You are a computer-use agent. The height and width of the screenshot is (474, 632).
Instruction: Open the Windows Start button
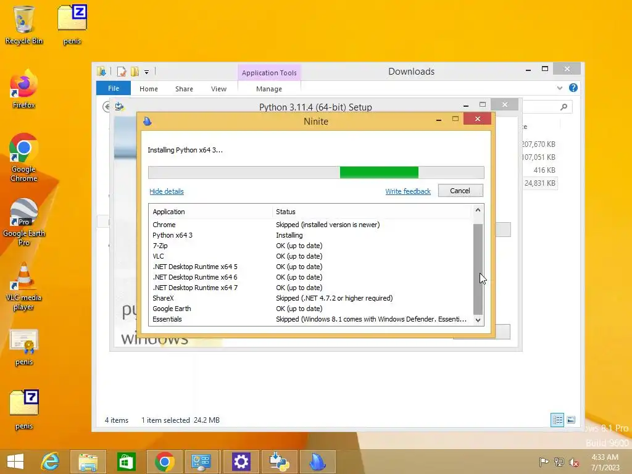point(15,462)
